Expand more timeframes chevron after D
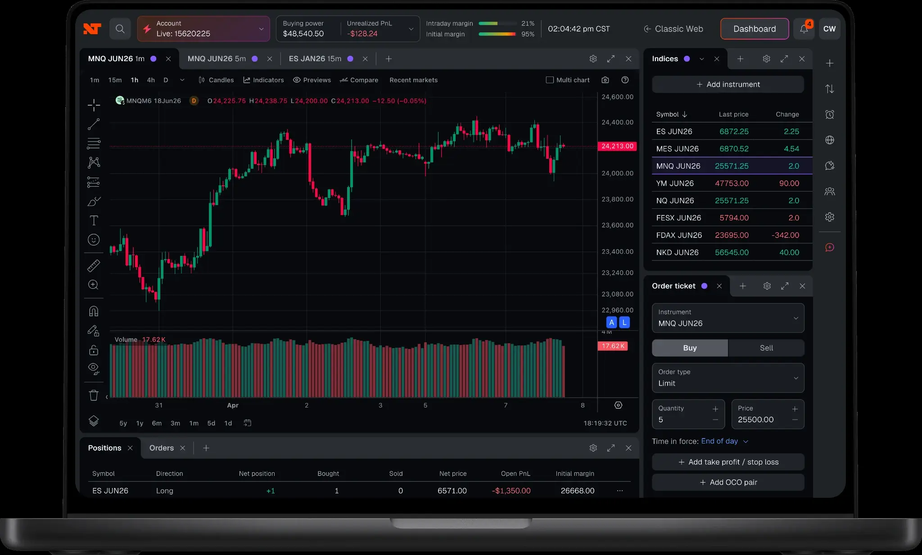Image resolution: width=922 pixels, height=555 pixels. click(182, 80)
